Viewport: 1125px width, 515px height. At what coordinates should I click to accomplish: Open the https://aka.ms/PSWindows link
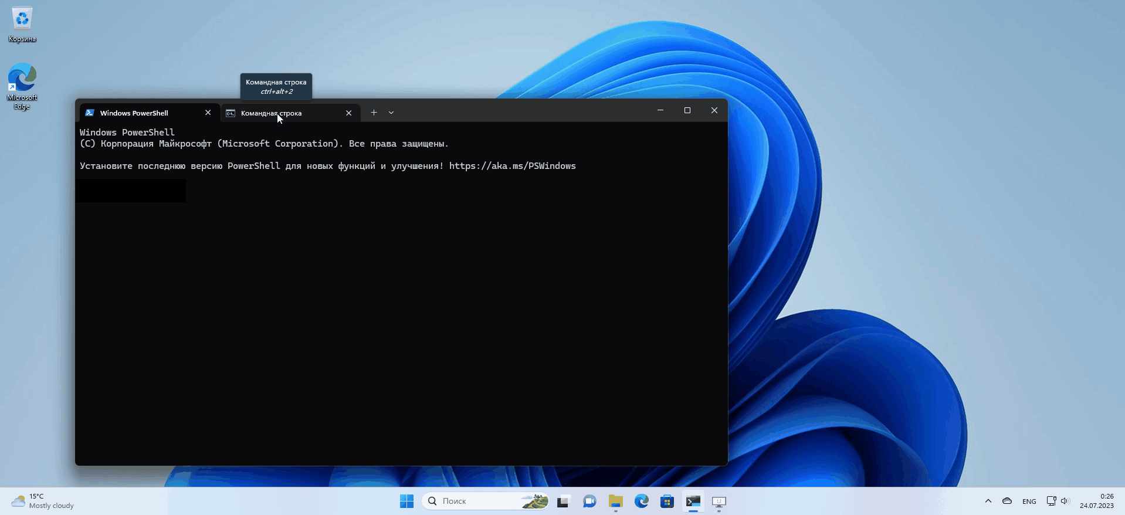coord(513,166)
